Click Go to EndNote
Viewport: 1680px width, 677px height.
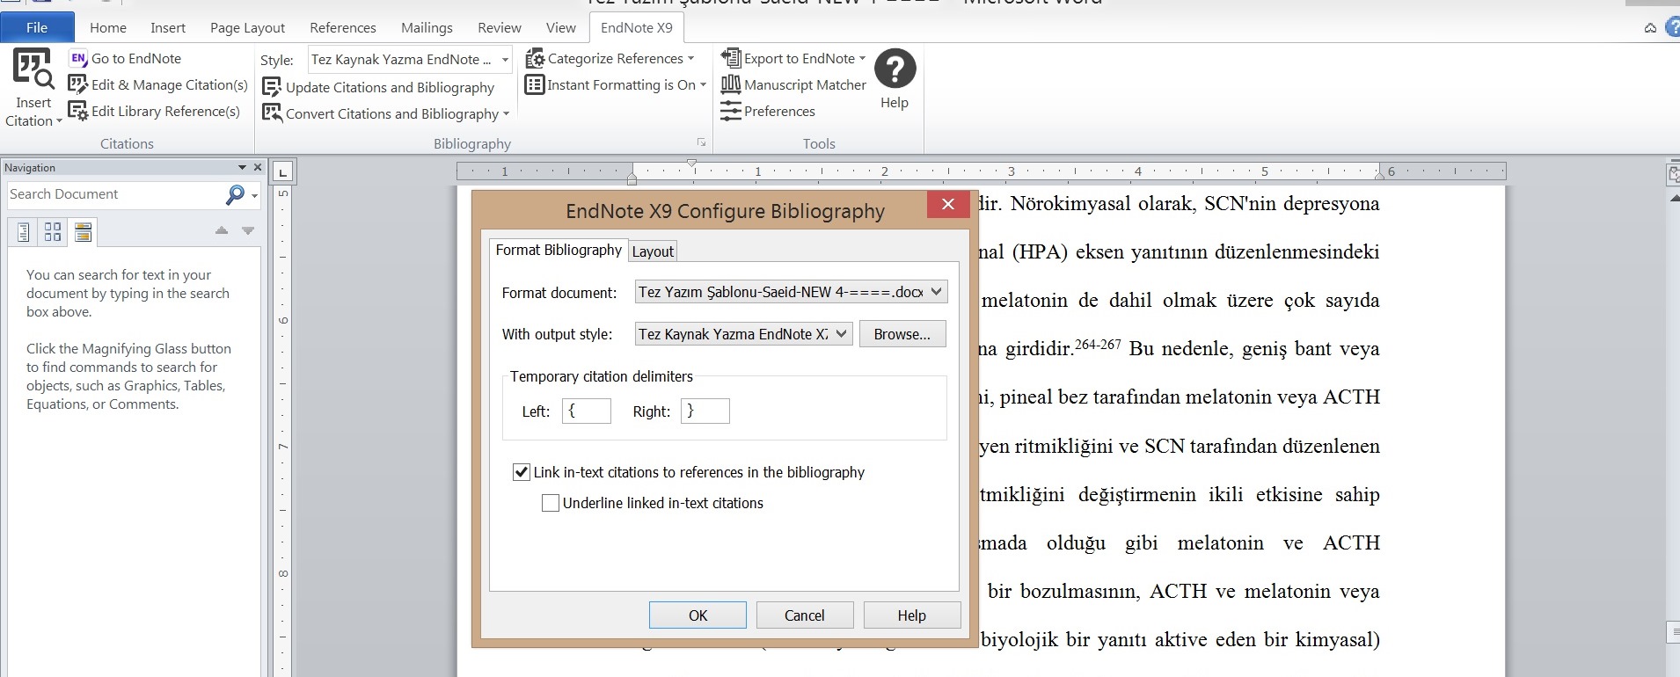(x=126, y=59)
